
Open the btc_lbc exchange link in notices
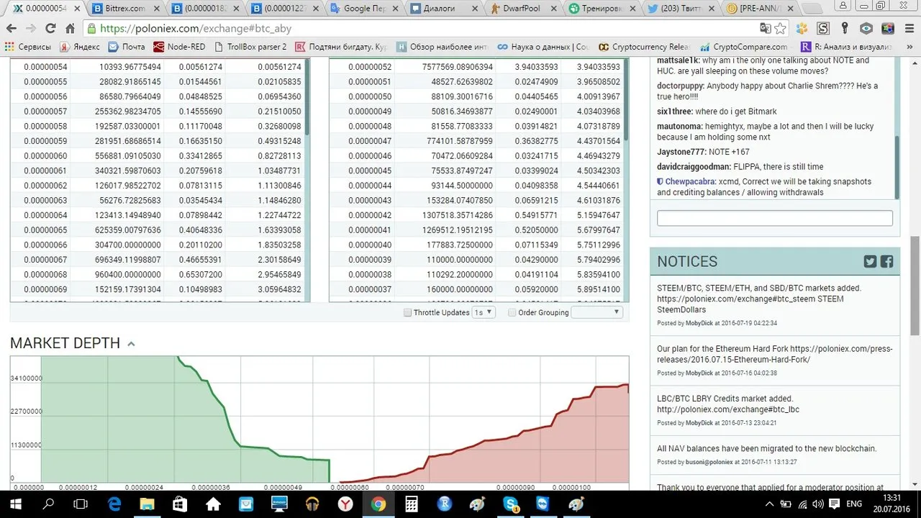(x=728, y=409)
